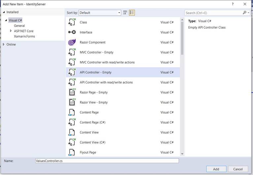
Task: Click the Content Page icon
Action: [72, 112]
